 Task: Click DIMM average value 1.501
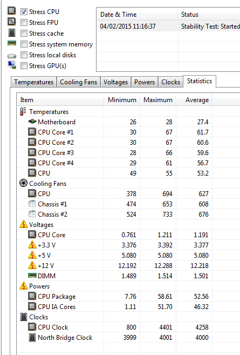pos(201,276)
